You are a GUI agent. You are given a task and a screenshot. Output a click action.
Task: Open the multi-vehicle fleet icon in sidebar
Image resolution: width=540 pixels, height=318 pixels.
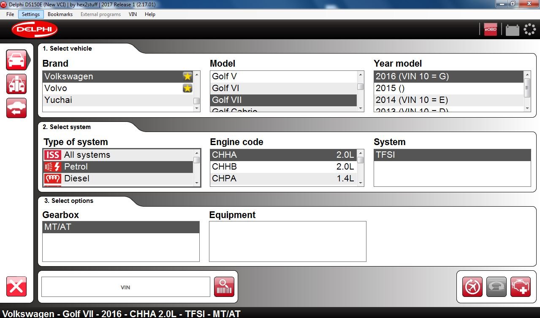pos(16,84)
